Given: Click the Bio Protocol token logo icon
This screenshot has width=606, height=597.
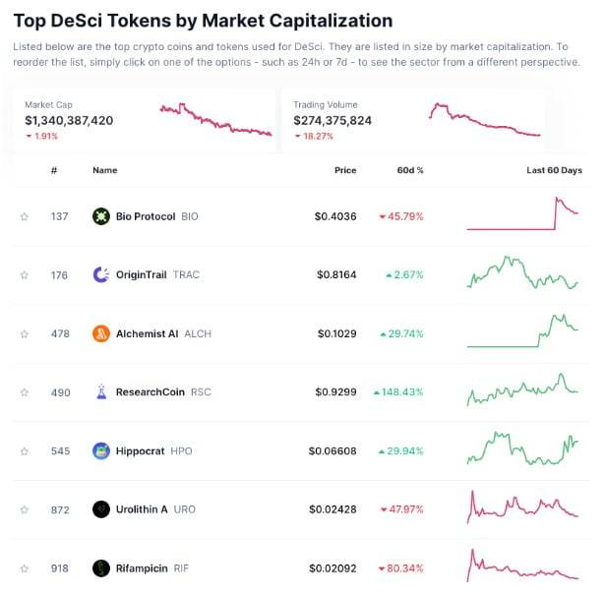Looking at the screenshot, I should point(100,216).
